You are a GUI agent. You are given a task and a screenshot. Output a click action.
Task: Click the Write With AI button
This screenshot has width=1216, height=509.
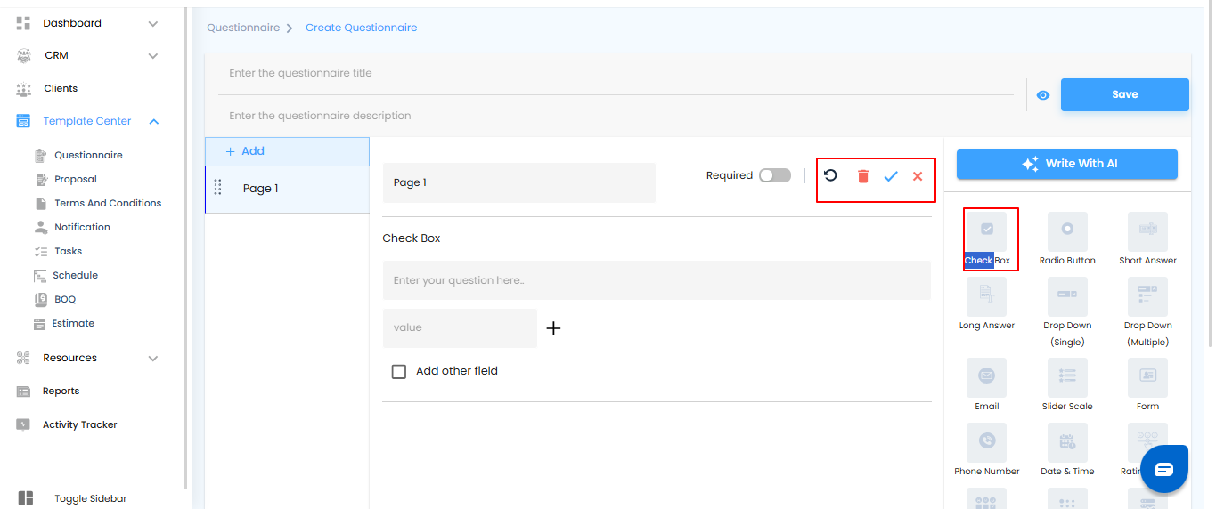click(x=1066, y=164)
